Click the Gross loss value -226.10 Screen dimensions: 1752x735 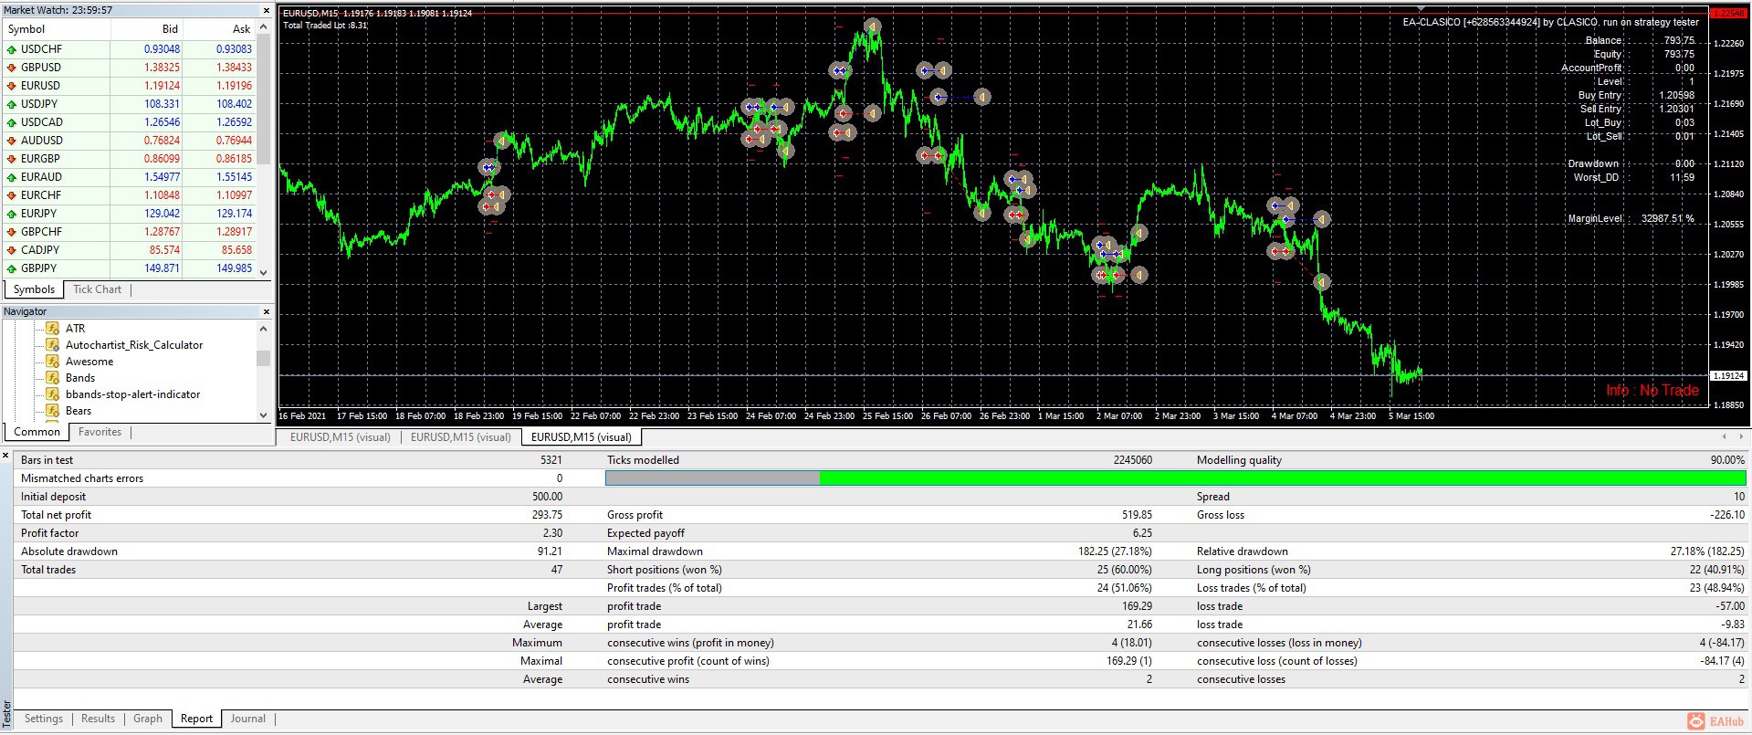[1726, 515]
